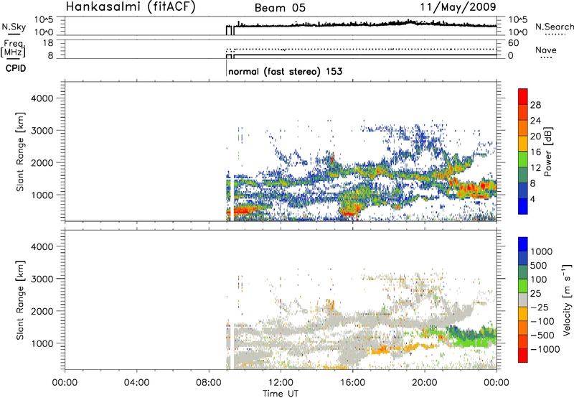574x398 pixels.
Task: Click the CPID label
Action: (16, 68)
